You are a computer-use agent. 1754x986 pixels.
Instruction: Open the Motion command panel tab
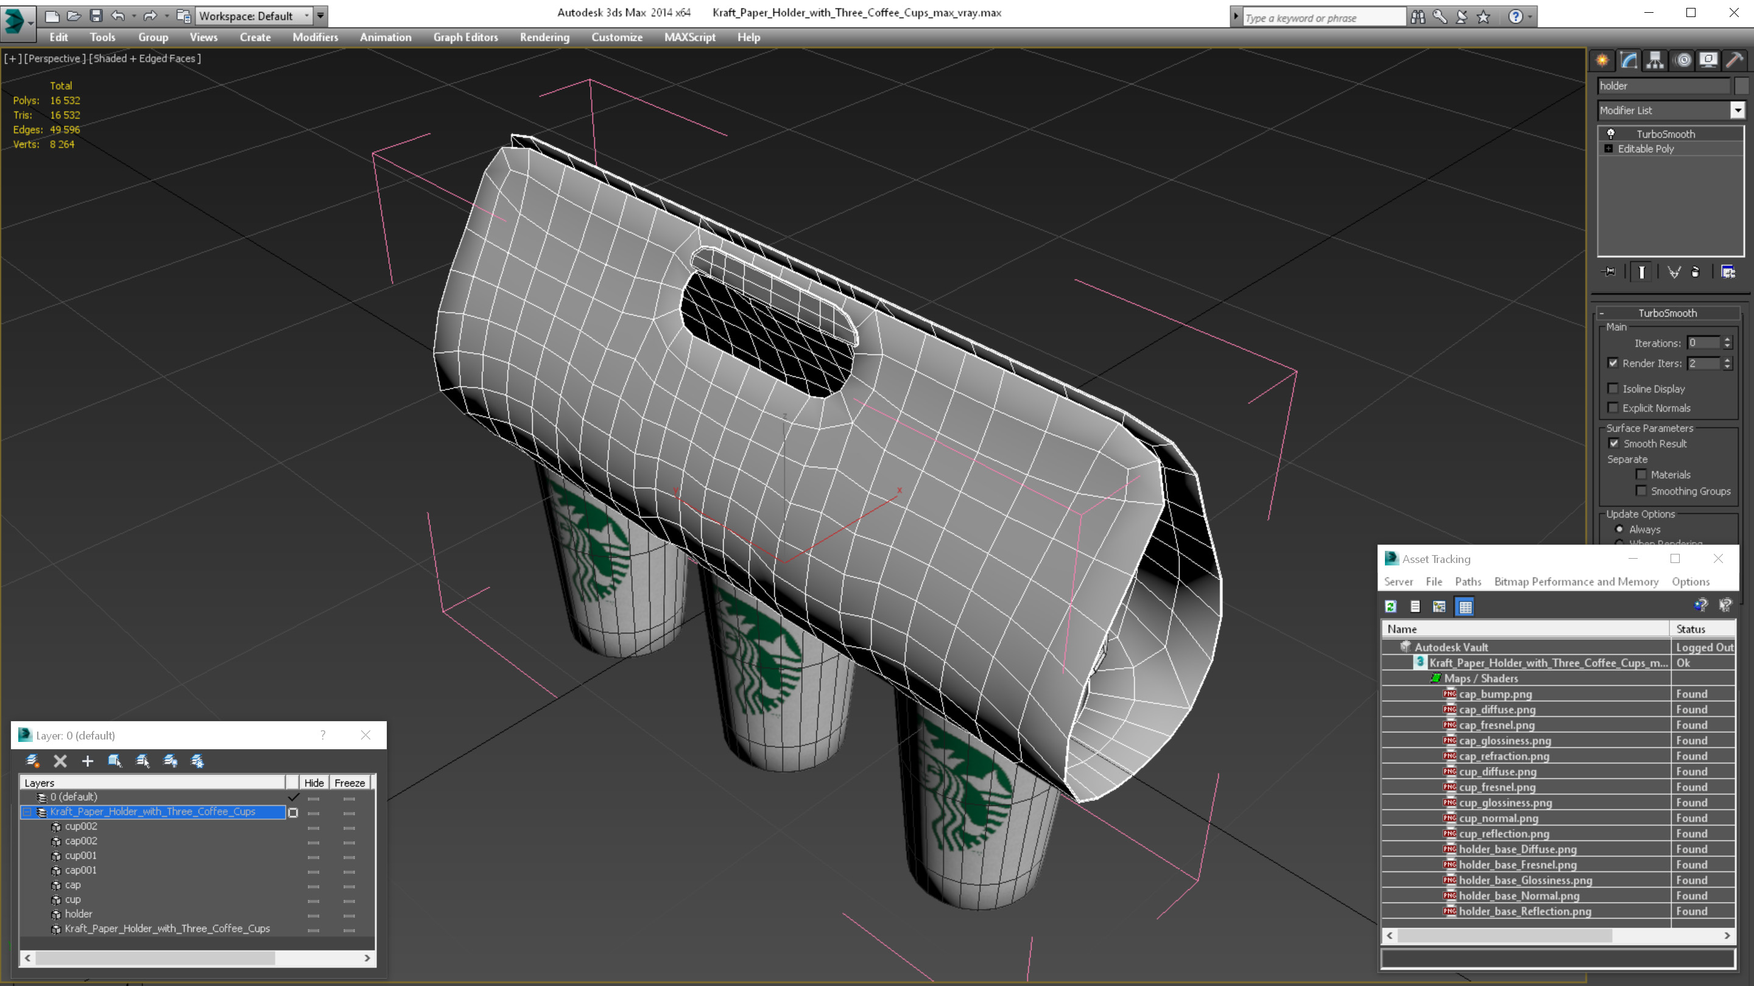[x=1683, y=60]
